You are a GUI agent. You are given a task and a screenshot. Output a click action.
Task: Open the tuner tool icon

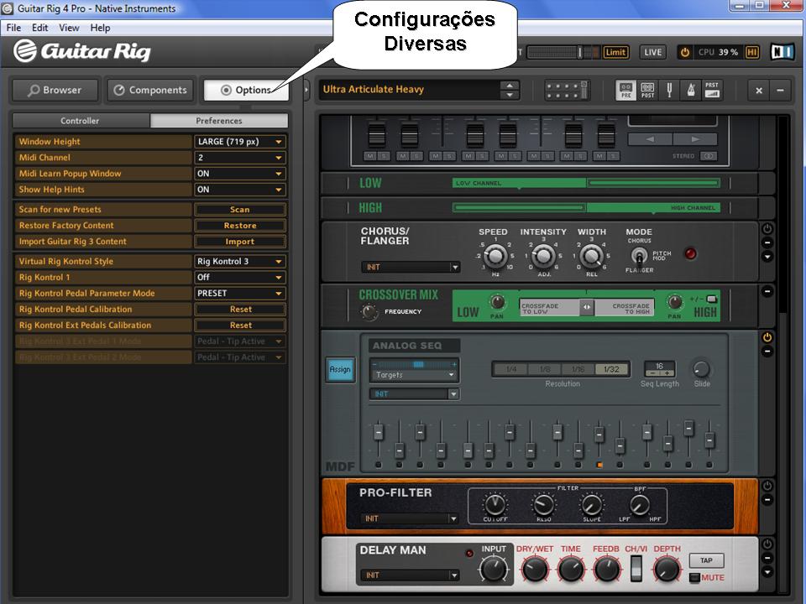pos(669,91)
